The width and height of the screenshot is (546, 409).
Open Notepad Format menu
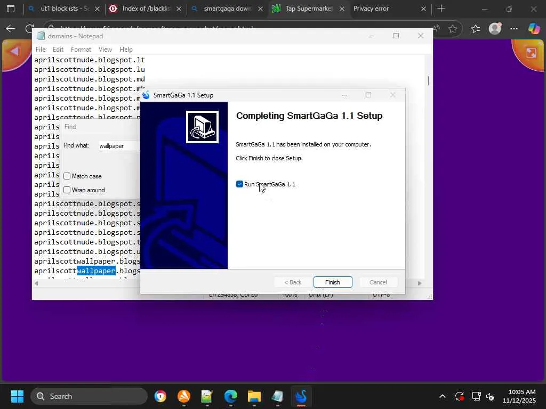[81, 50]
